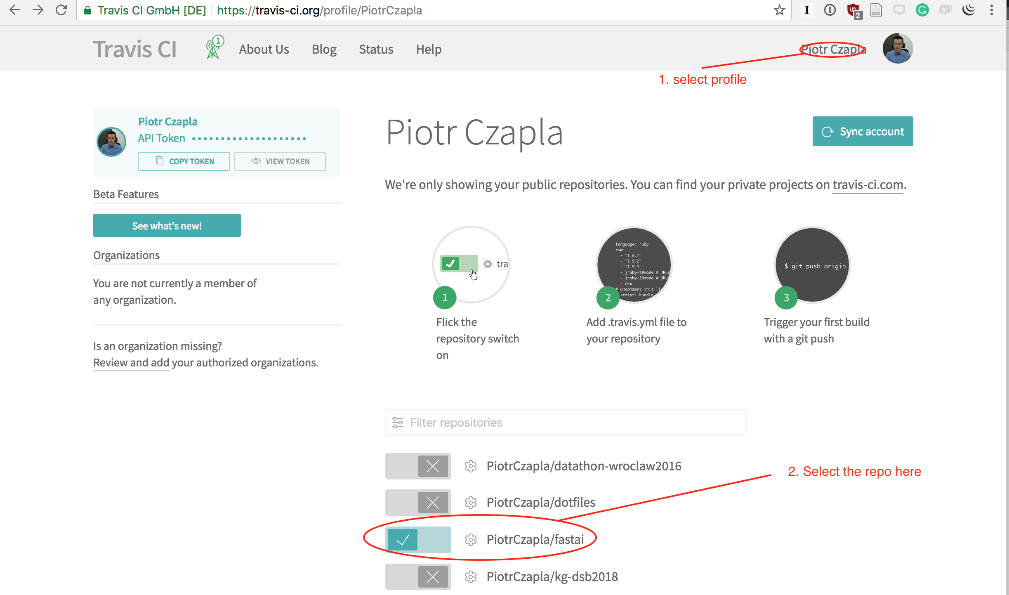Reload the page with the refresh icon
This screenshot has height=595, width=1009.
point(61,10)
